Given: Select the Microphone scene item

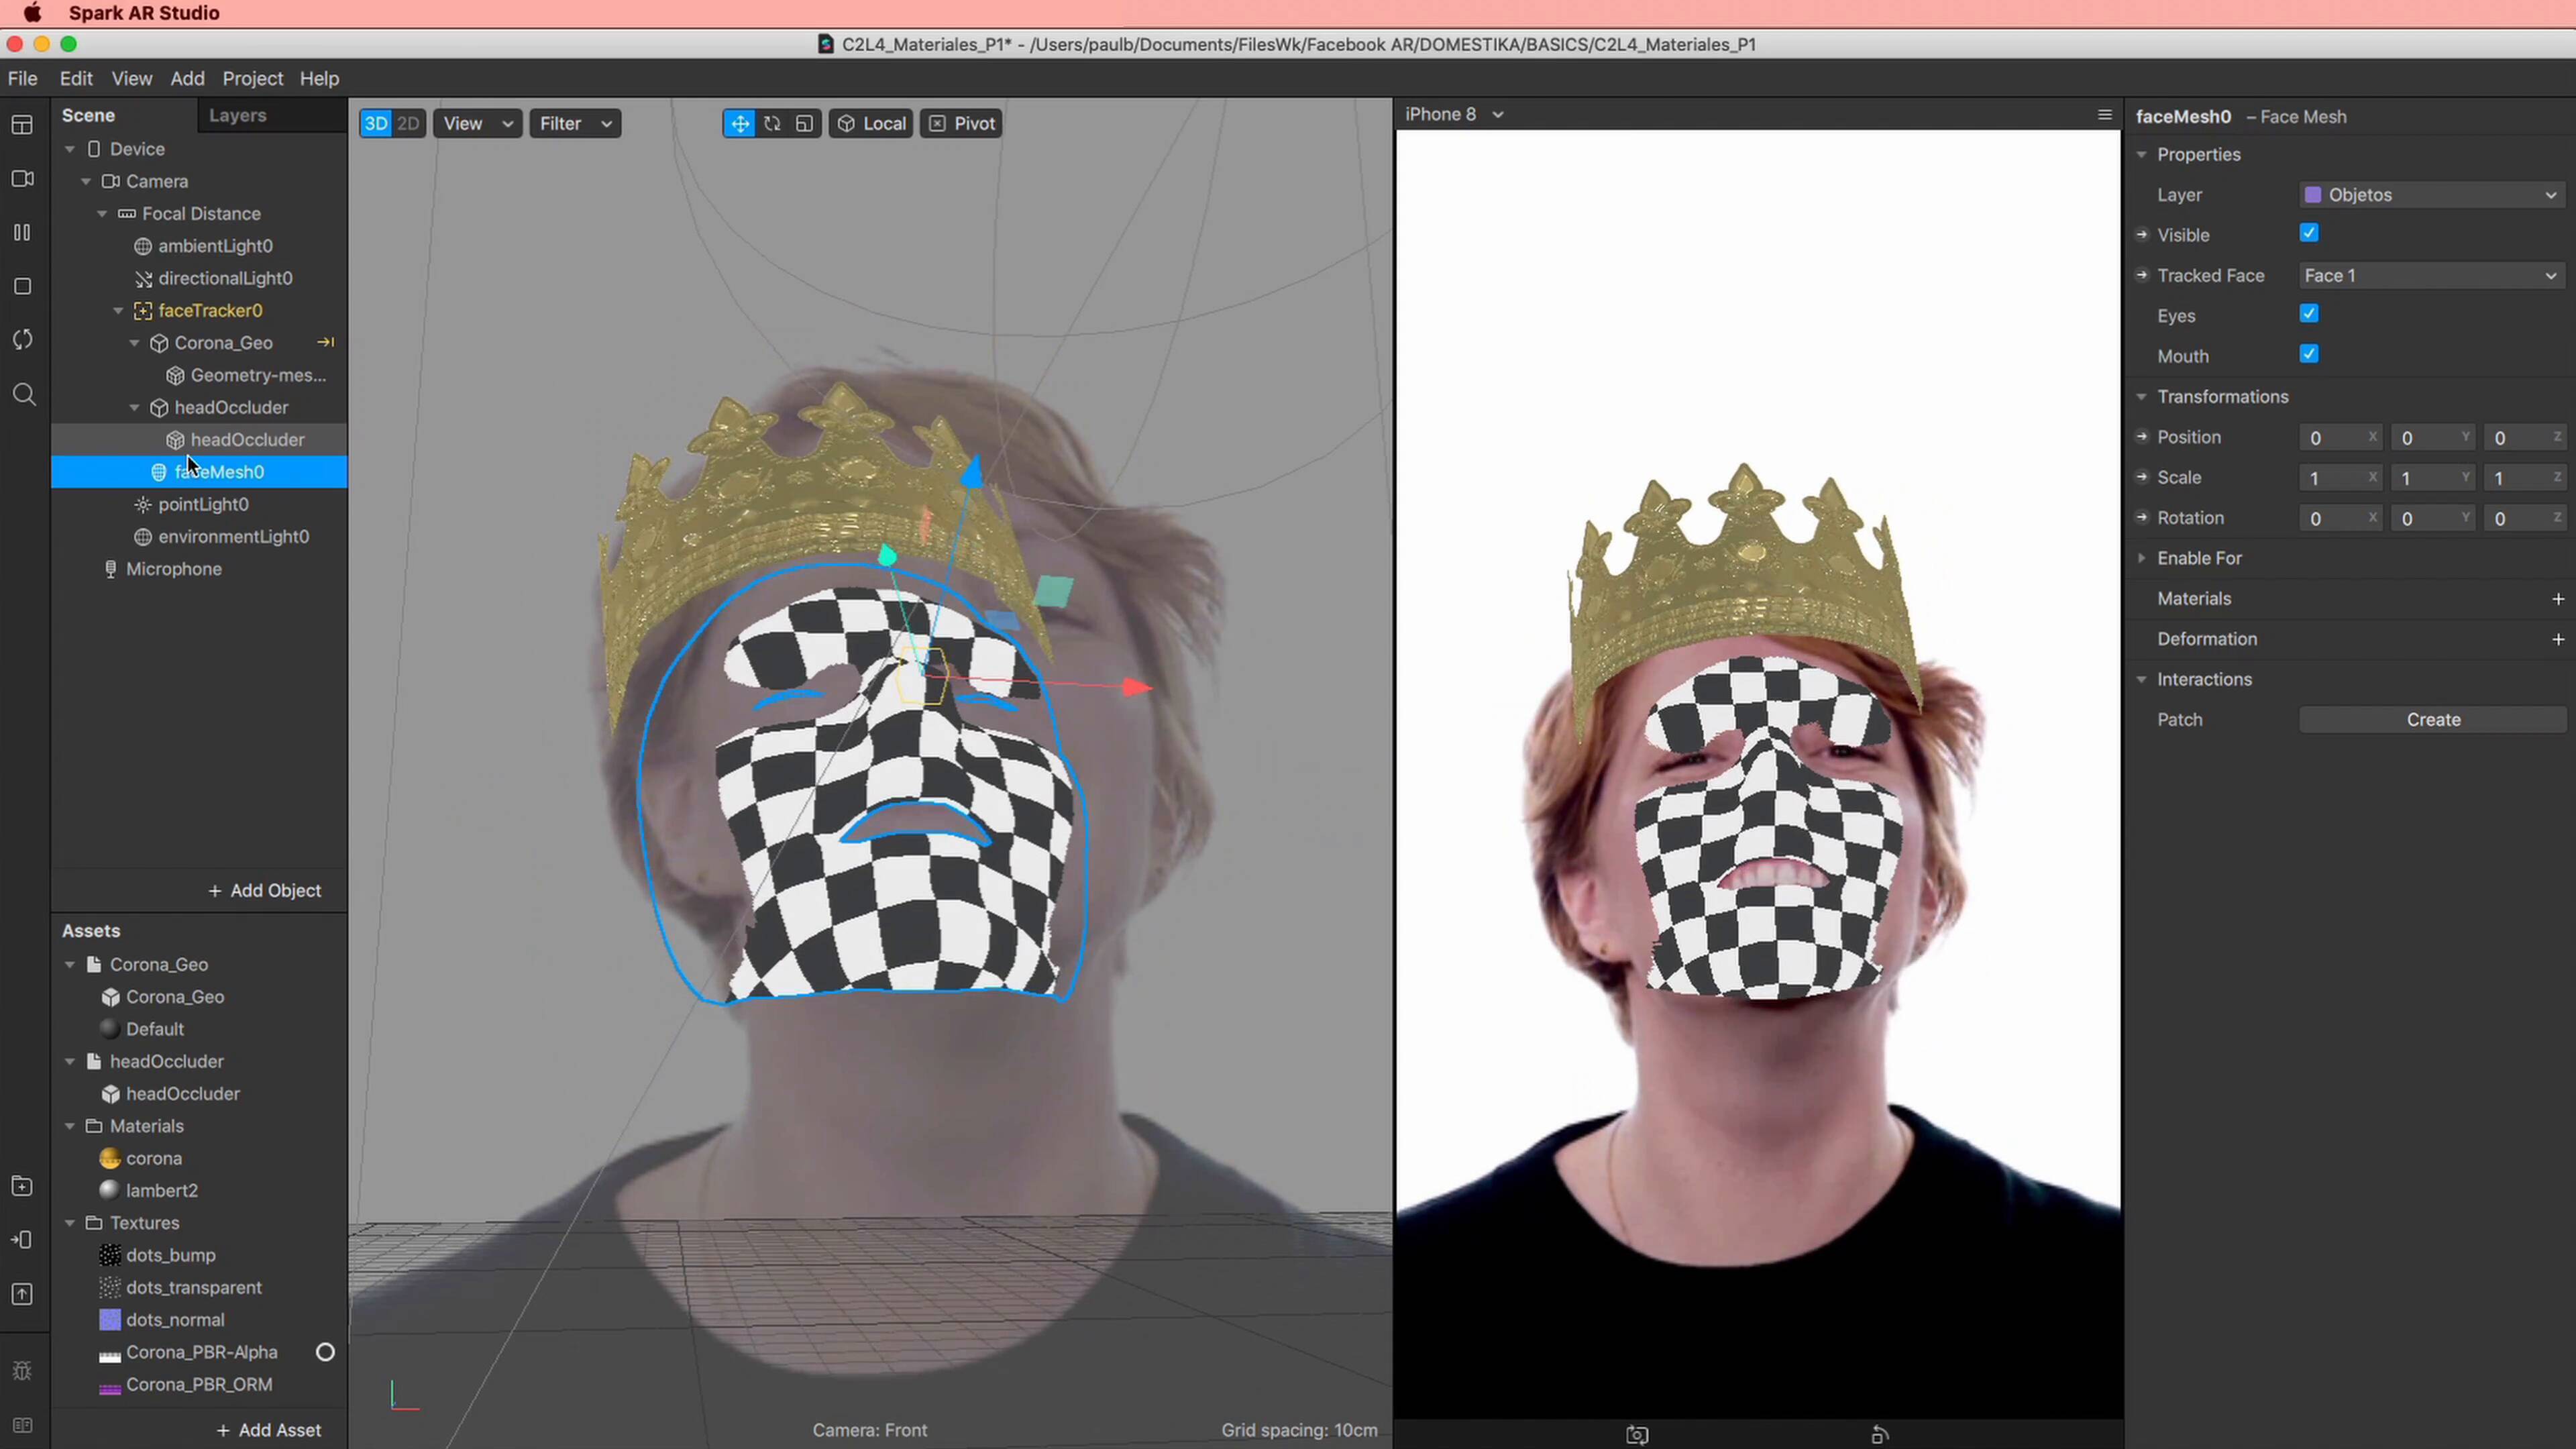Looking at the screenshot, I should 174,569.
